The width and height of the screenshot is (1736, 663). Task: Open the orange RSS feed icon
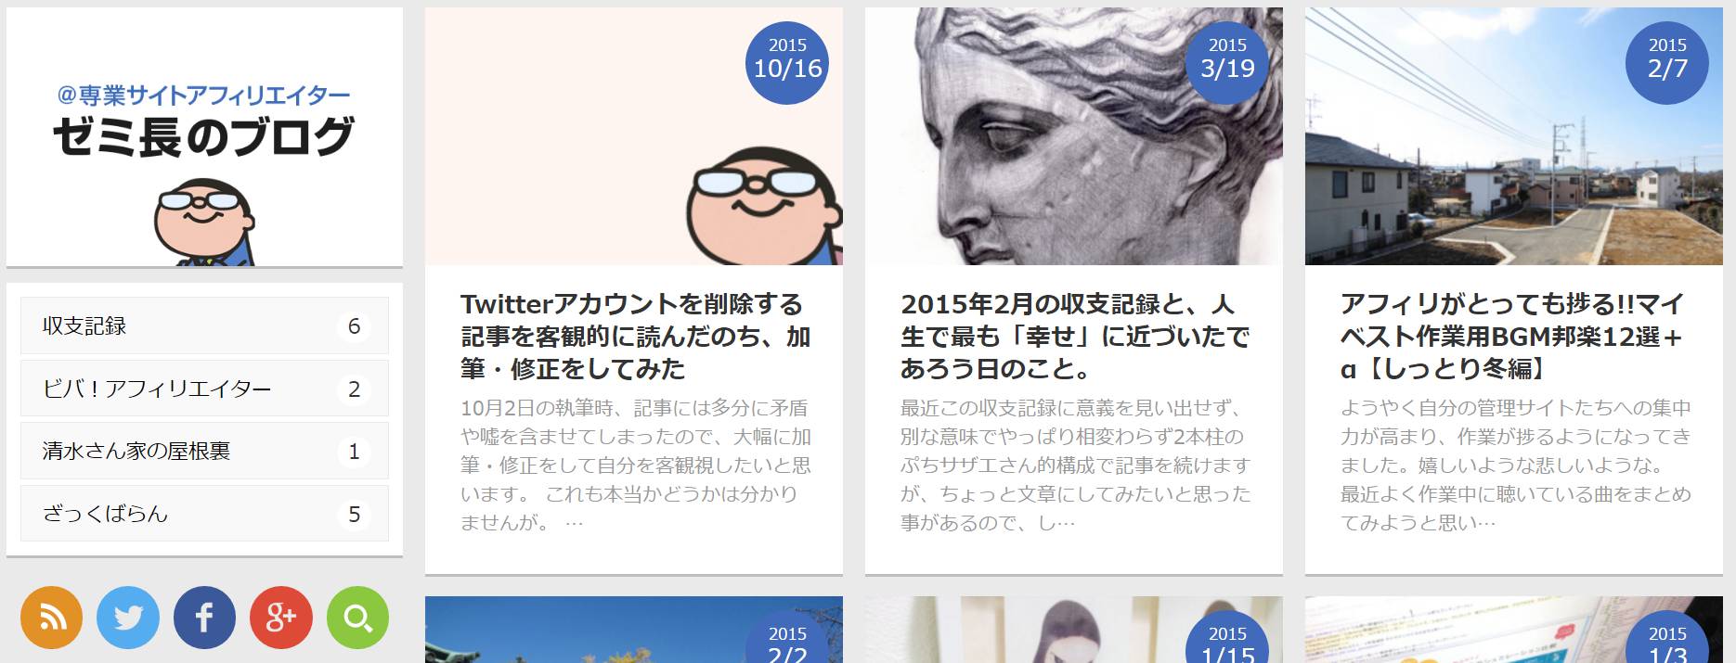(51, 618)
